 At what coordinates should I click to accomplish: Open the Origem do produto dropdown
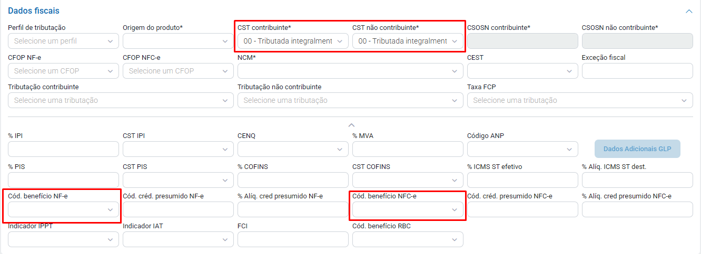[x=178, y=41]
